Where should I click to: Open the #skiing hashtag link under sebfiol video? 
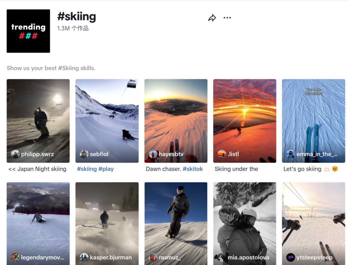click(x=87, y=169)
